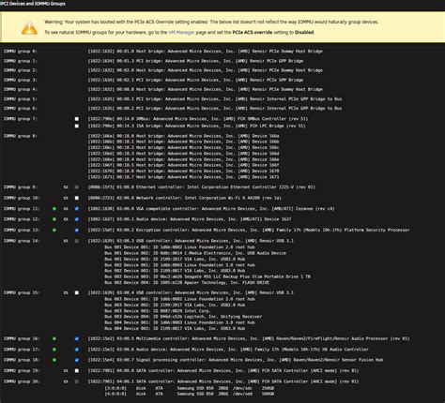Click the reset-capable icon on IOMMU group 19
The image size is (445, 403).
coord(66,371)
